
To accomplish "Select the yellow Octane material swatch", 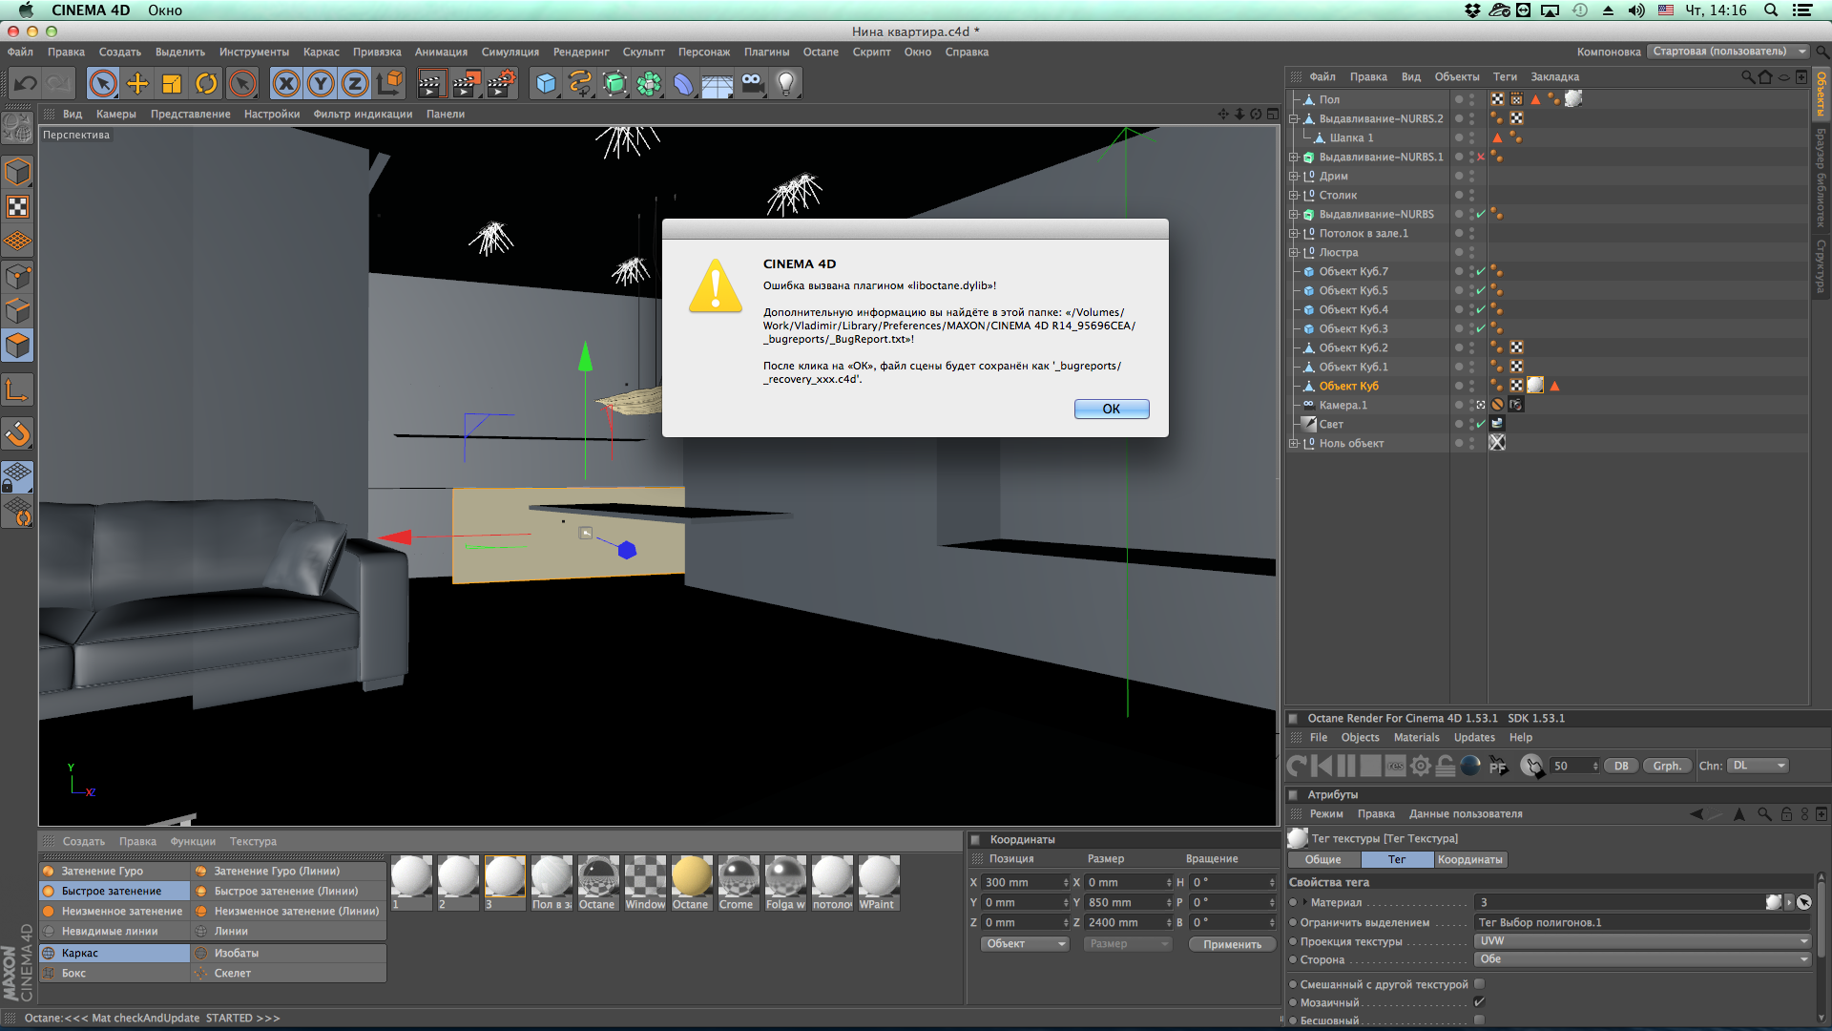I will click(691, 876).
